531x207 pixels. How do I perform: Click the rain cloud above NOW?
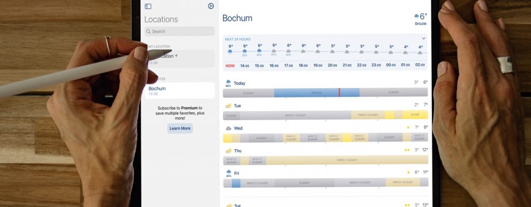point(230,51)
